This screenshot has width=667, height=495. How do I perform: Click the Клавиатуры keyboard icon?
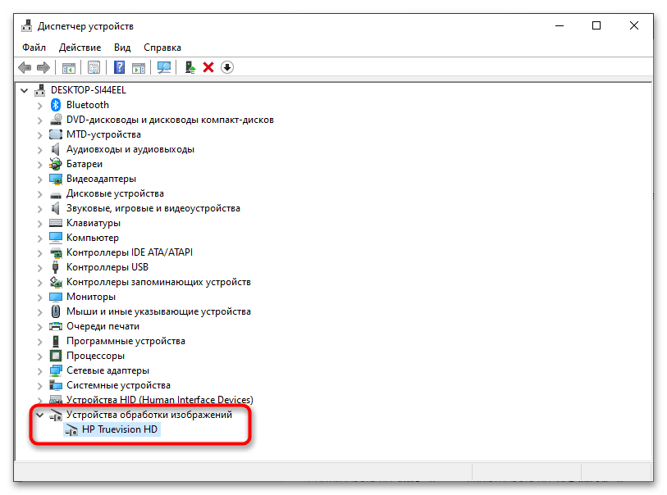tap(56, 223)
